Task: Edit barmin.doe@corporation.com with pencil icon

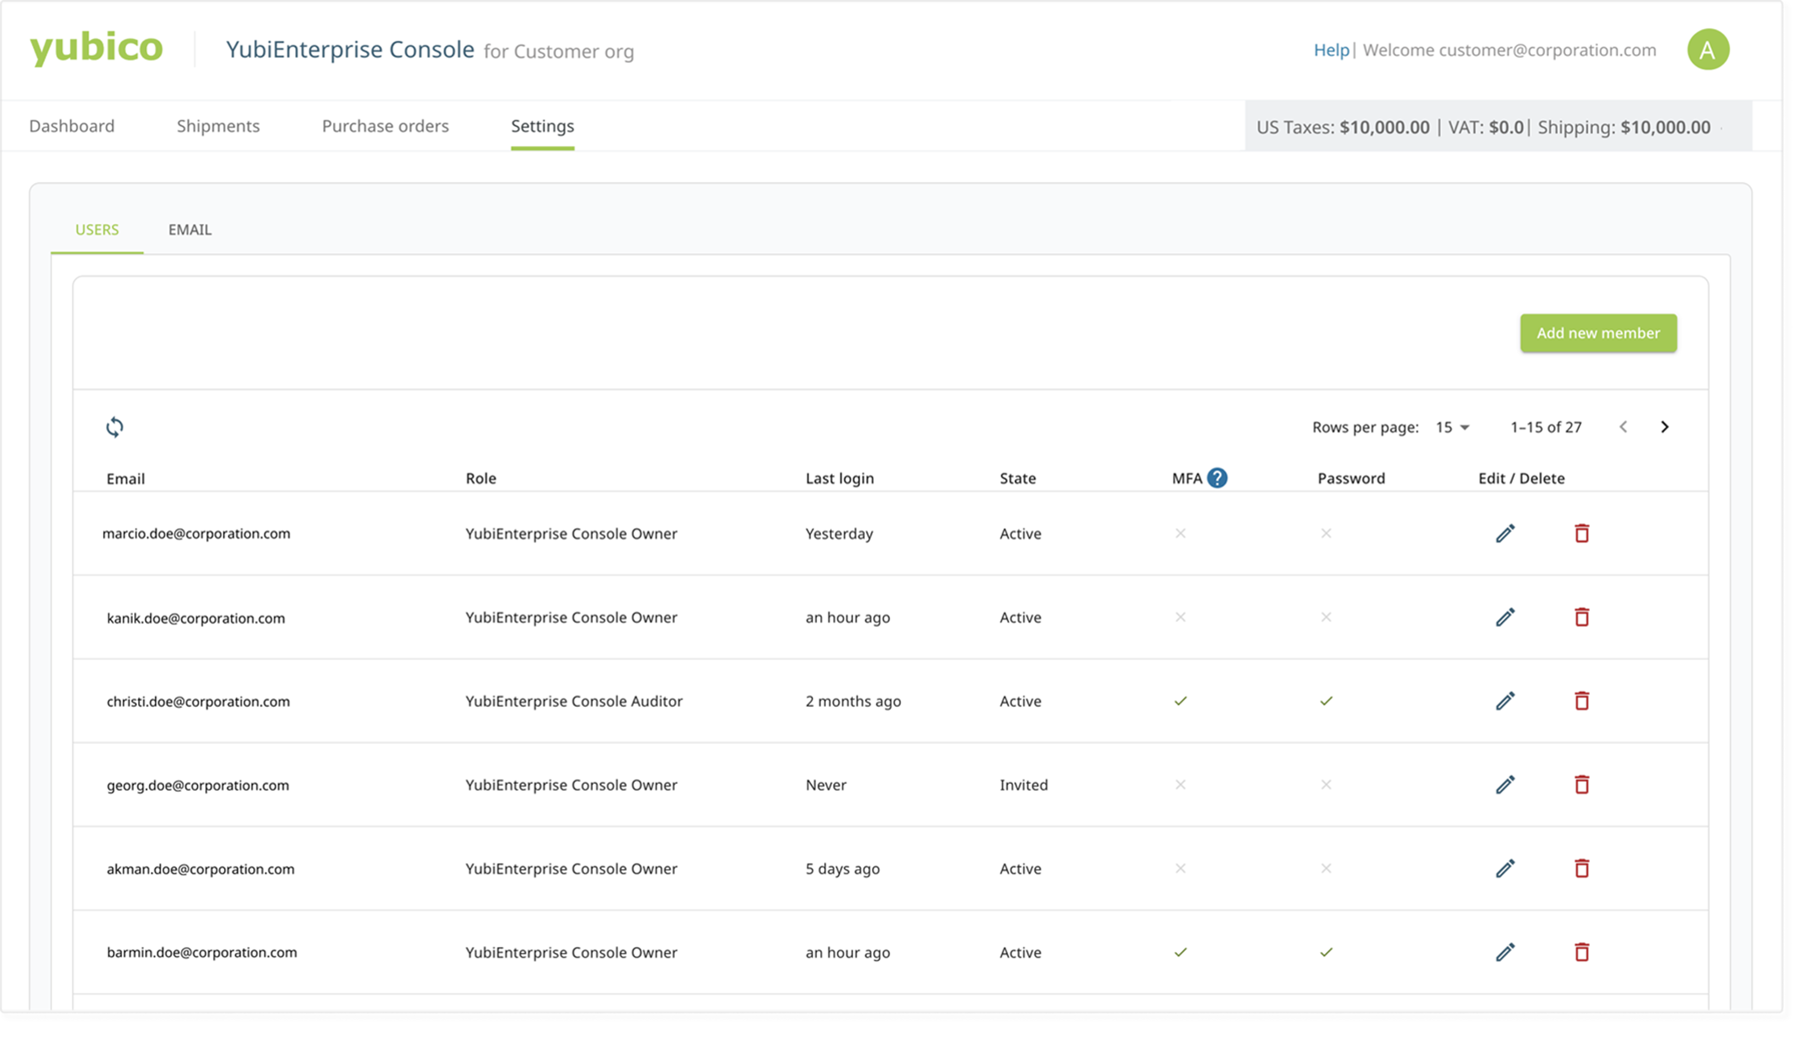Action: (x=1505, y=952)
